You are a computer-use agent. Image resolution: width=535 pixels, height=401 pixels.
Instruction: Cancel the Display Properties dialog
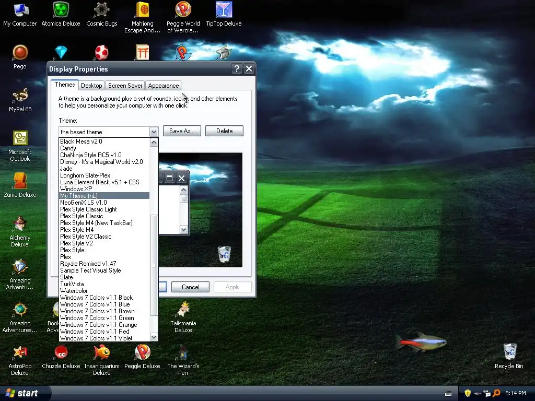pos(190,287)
